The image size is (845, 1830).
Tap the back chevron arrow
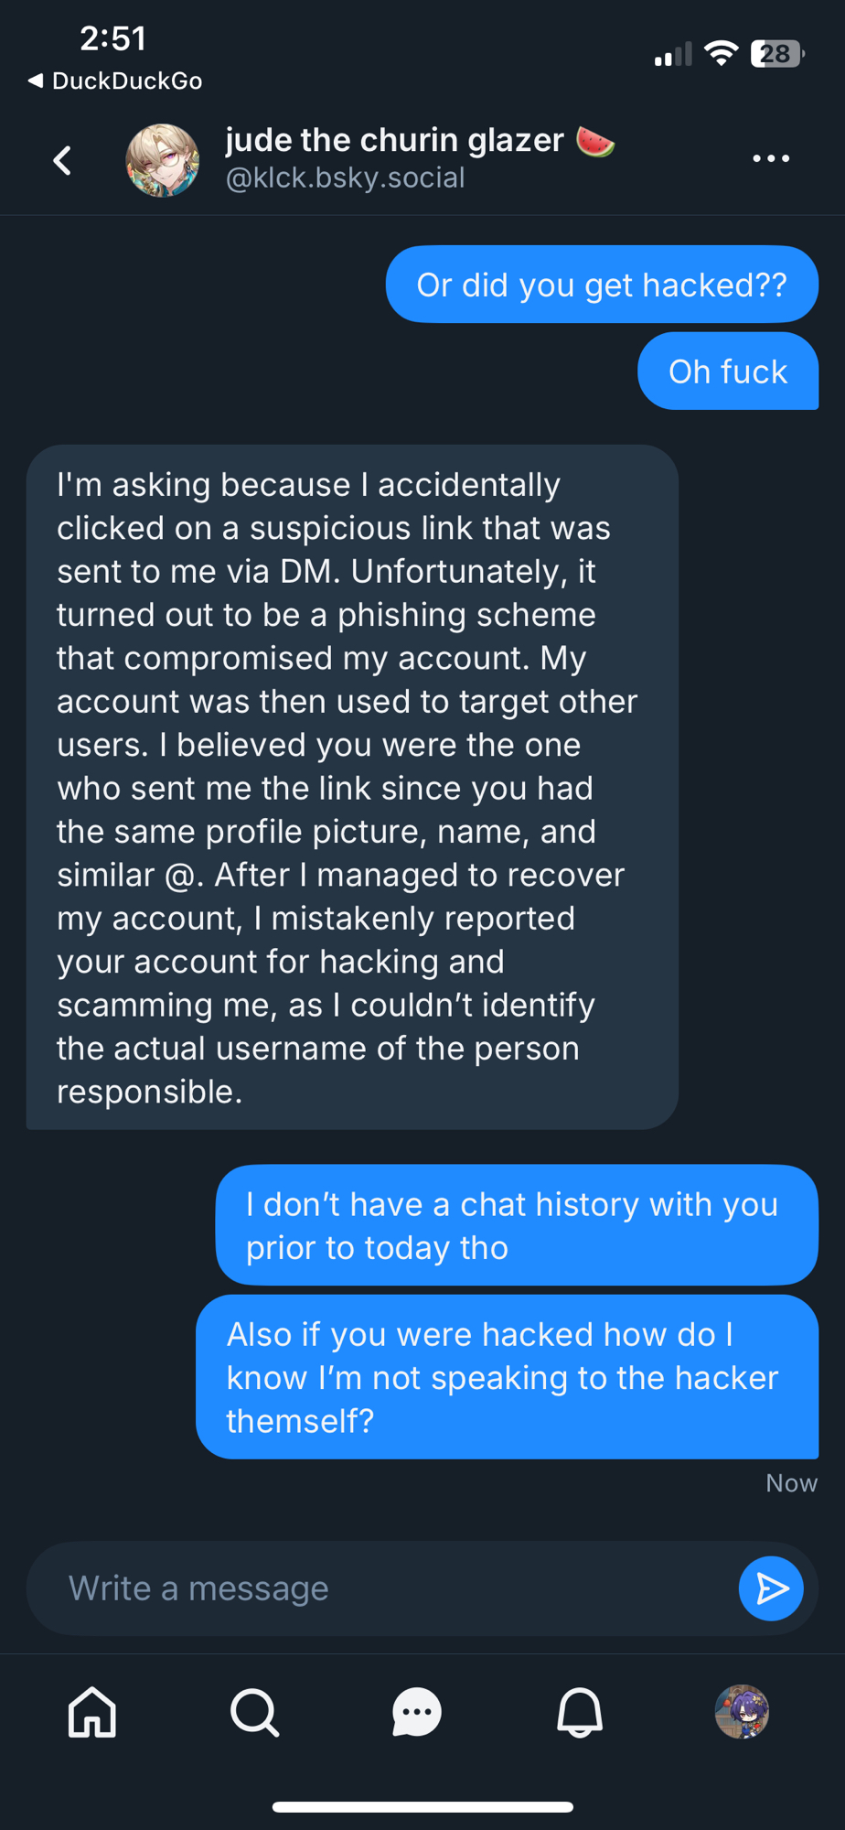click(62, 160)
